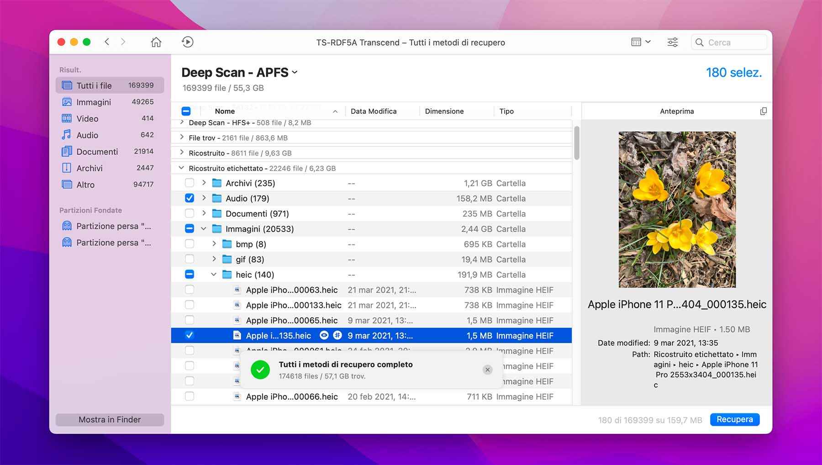Click the preview eye icon on the selected heic row
This screenshot has width=822, height=465.
[324, 335]
